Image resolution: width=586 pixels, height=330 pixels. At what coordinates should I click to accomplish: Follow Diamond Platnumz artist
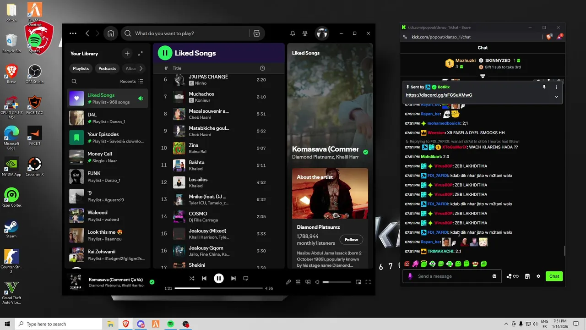coord(351,240)
